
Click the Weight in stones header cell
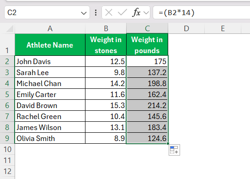pyautogui.click(x=106, y=45)
